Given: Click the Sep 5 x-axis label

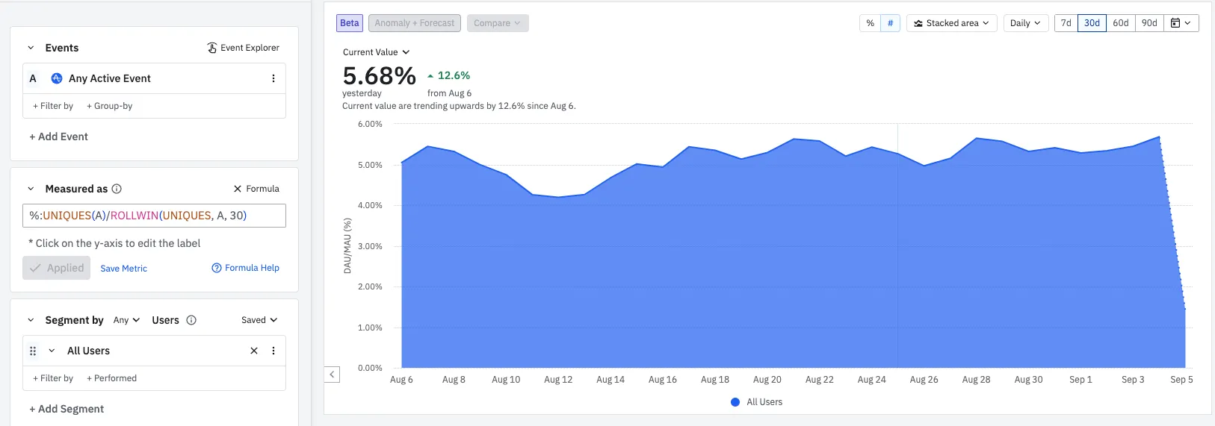Looking at the screenshot, I should click(1181, 380).
